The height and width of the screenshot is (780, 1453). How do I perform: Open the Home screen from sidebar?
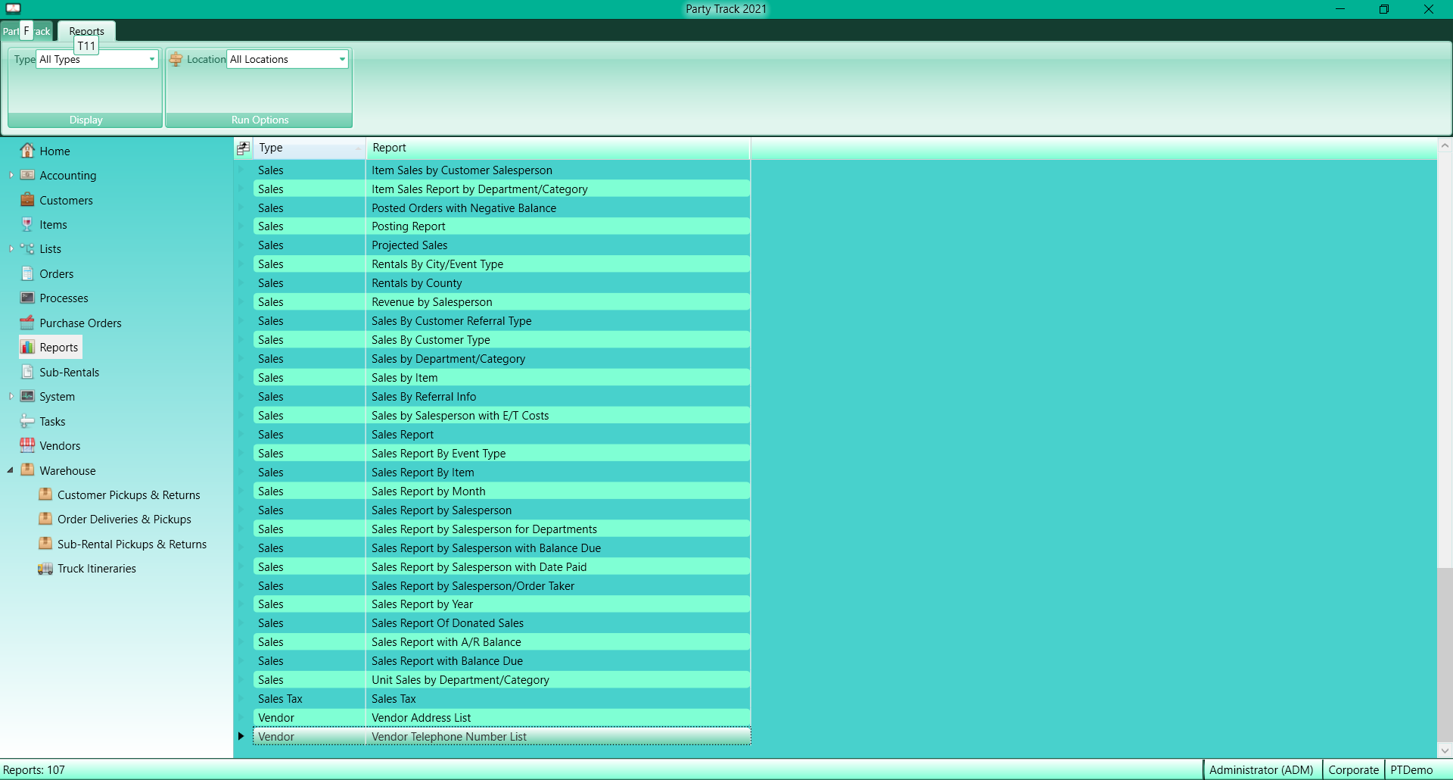tap(53, 151)
